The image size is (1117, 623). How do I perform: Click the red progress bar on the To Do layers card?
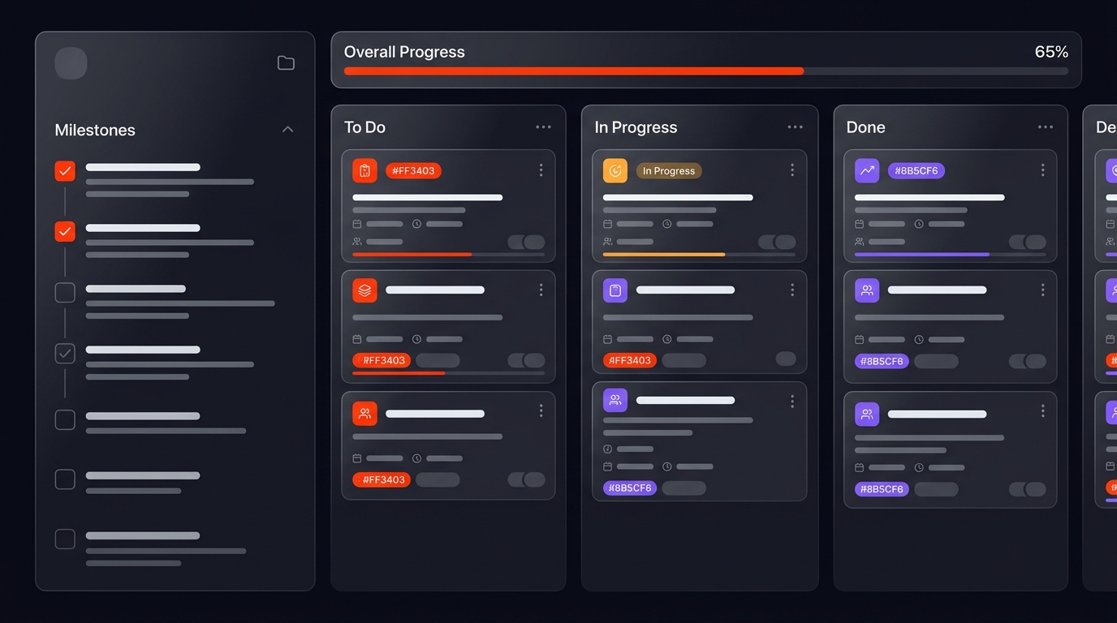click(448, 373)
